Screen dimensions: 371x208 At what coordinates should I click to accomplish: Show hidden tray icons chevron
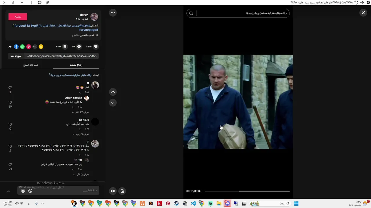click(42, 204)
